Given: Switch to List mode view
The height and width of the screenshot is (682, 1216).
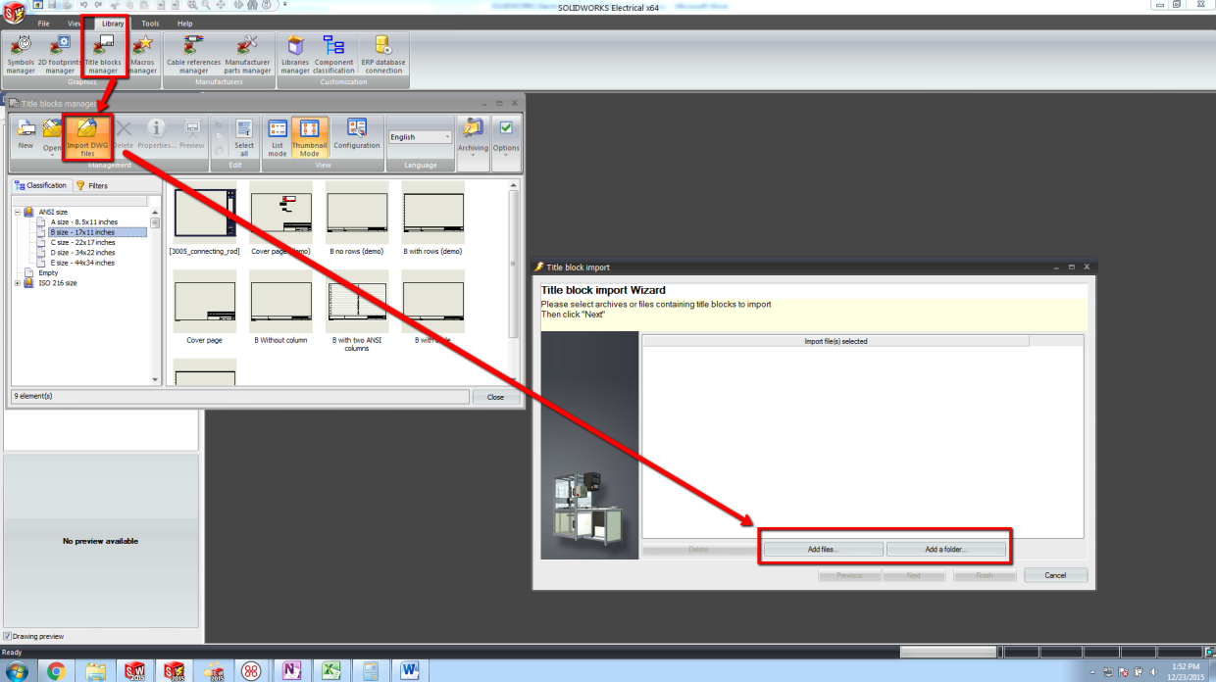Looking at the screenshot, I should (278, 137).
